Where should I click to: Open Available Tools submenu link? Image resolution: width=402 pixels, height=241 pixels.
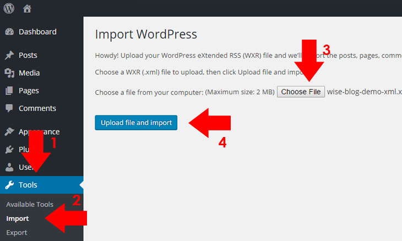[x=30, y=204]
